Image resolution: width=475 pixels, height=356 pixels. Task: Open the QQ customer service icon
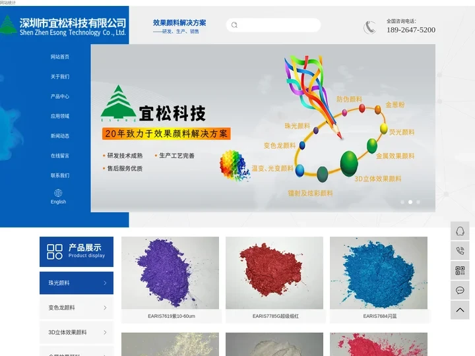coord(460,231)
